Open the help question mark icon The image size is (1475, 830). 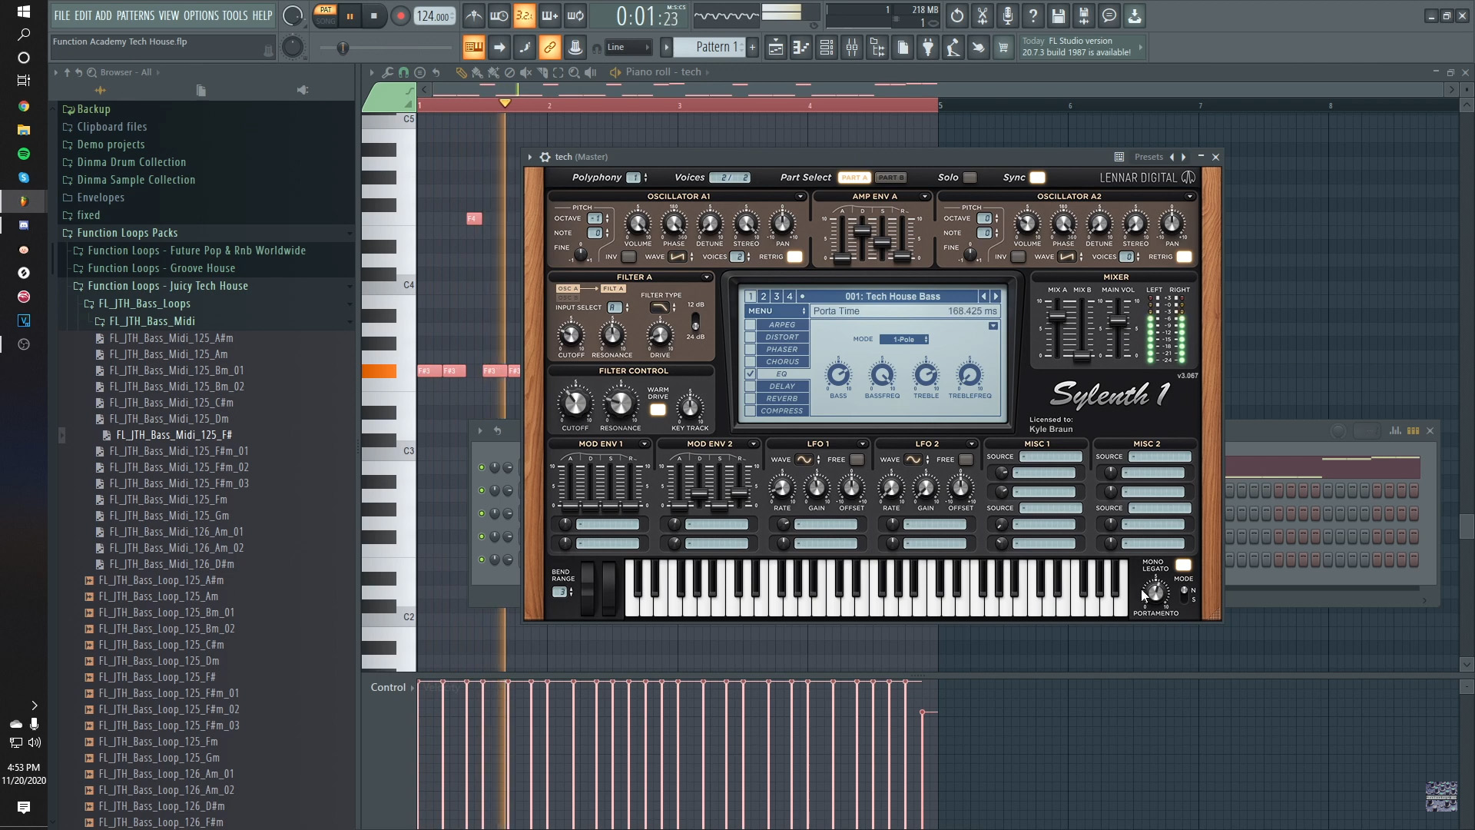click(1032, 15)
